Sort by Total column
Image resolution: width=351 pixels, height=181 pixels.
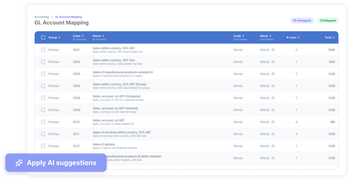[x=330, y=38]
